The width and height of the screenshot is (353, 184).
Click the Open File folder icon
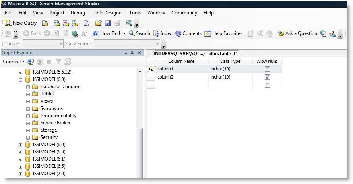coord(98,23)
